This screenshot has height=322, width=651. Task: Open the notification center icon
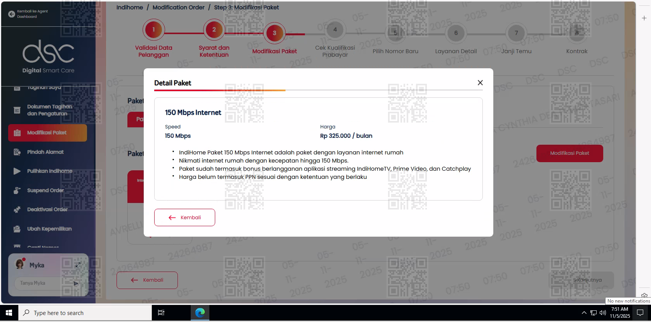pyautogui.click(x=640, y=313)
